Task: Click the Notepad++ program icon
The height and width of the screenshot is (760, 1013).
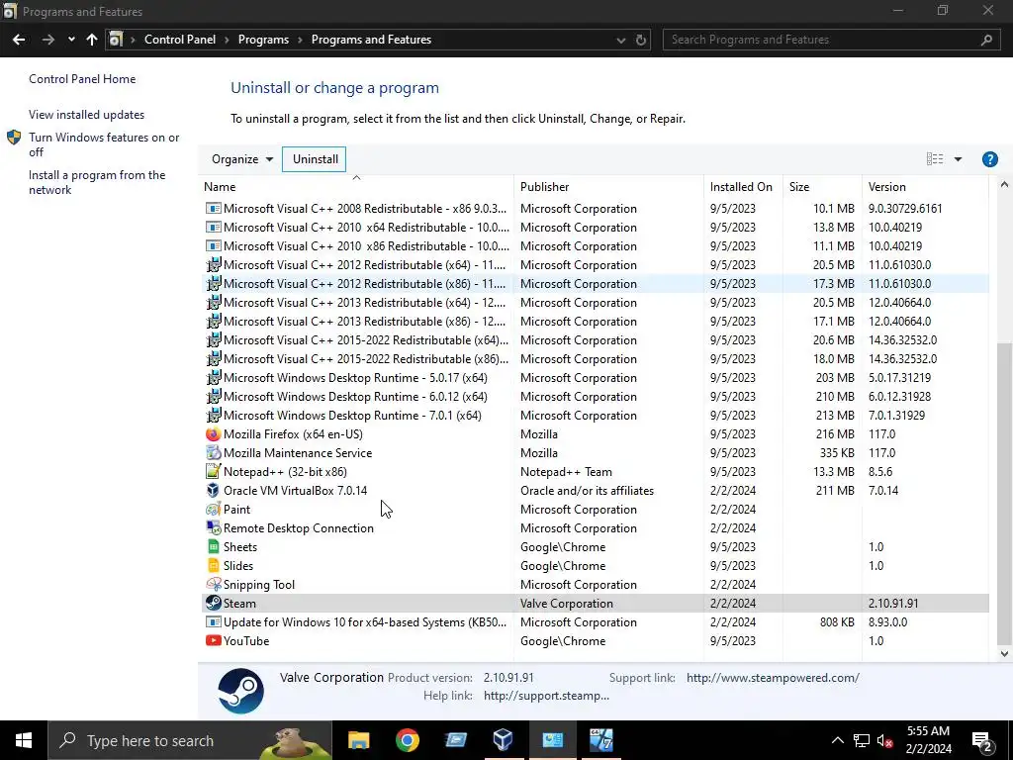Action: 214,472
